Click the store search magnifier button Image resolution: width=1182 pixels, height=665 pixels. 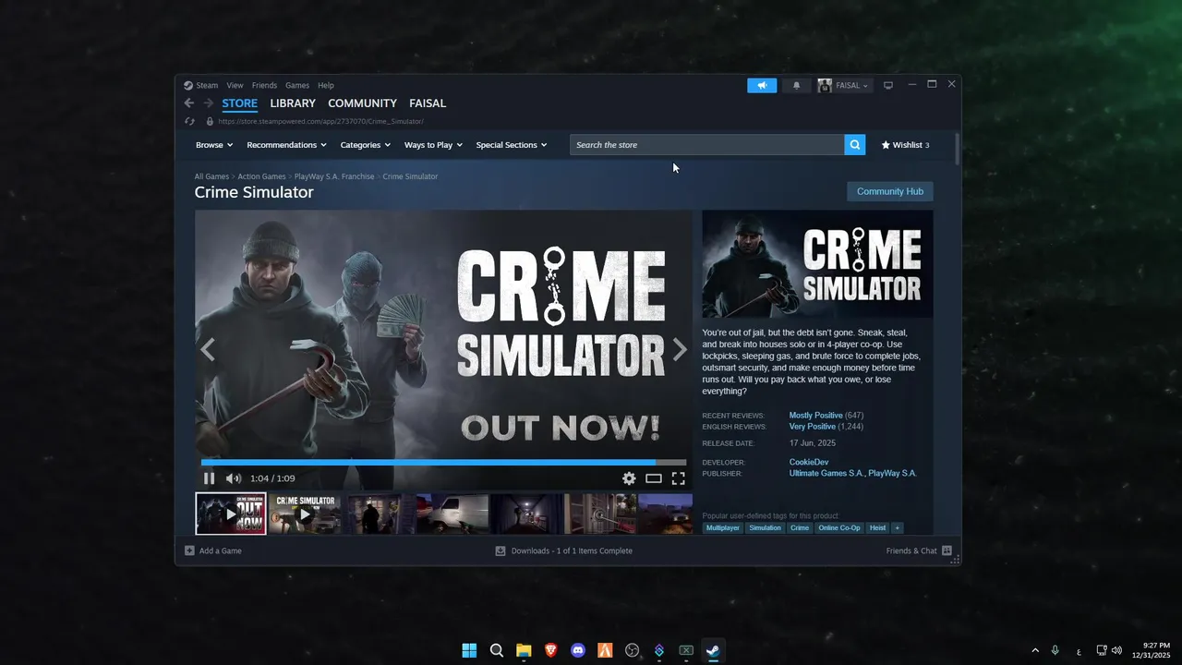pos(855,145)
